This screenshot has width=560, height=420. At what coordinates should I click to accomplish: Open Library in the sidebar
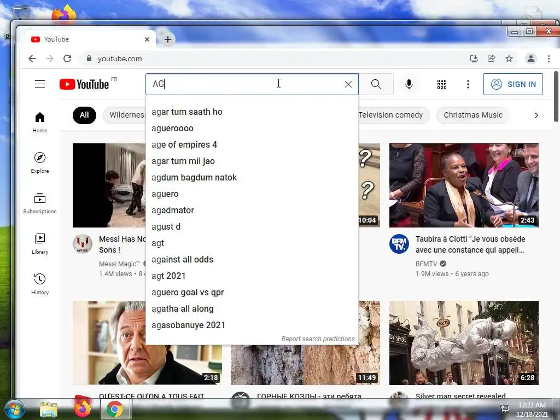(39, 243)
